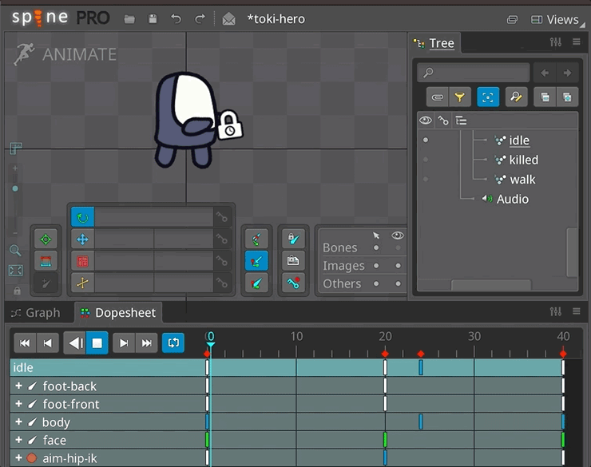Stop animation playback
The height and width of the screenshot is (467, 591).
97,343
